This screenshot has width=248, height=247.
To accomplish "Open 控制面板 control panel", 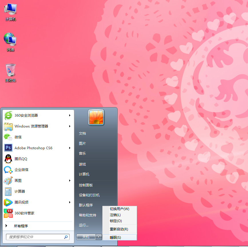I will click(x=86, y=185).
